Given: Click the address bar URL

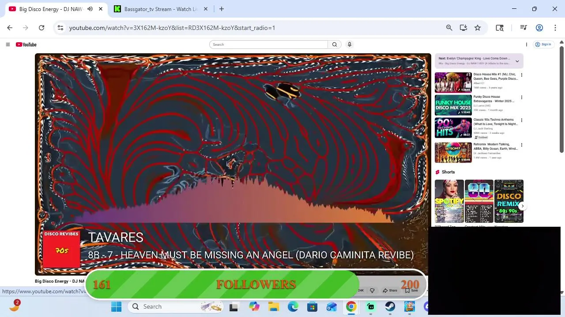Looking at the screenshot, I should point(172,28).
